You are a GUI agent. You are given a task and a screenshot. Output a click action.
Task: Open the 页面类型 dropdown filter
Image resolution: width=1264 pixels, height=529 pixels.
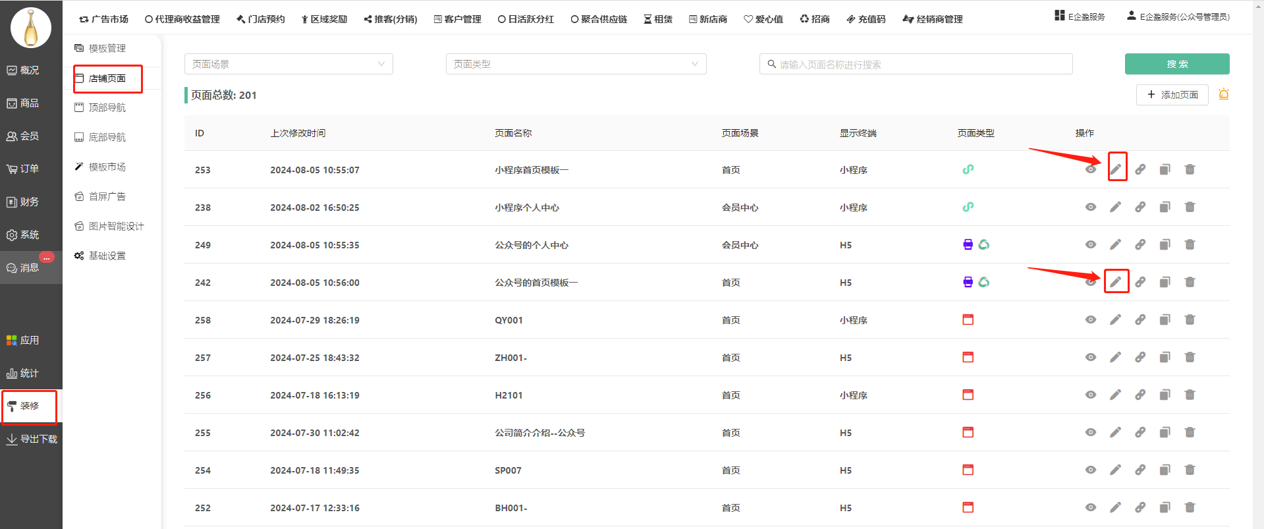576,64
